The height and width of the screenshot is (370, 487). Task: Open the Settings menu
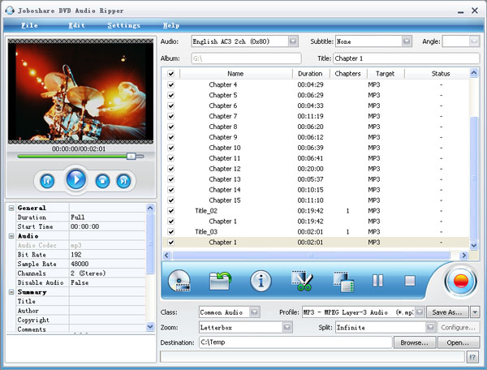click(x=123, y=25)
